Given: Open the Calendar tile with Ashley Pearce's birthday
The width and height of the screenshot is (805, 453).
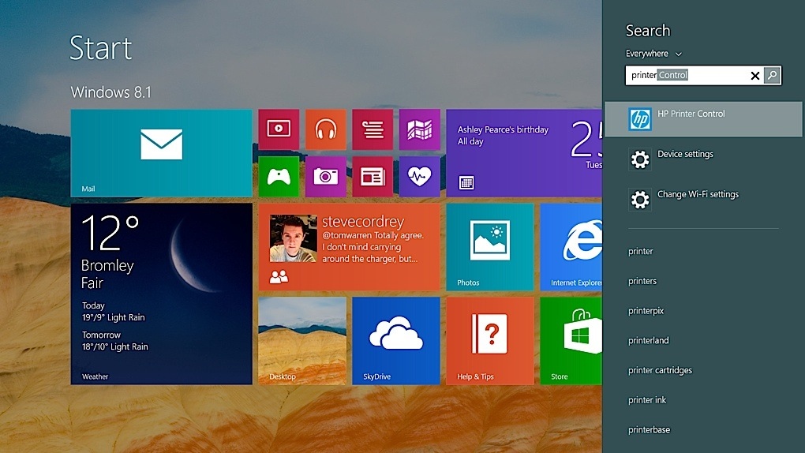Looking at the screenshot, I should click(x=524, y=153).
